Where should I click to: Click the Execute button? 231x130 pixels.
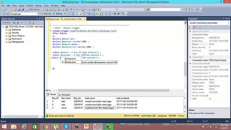46,14
